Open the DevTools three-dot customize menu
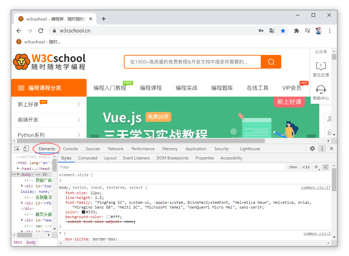 pyautogui.click(x=322, y=148)
